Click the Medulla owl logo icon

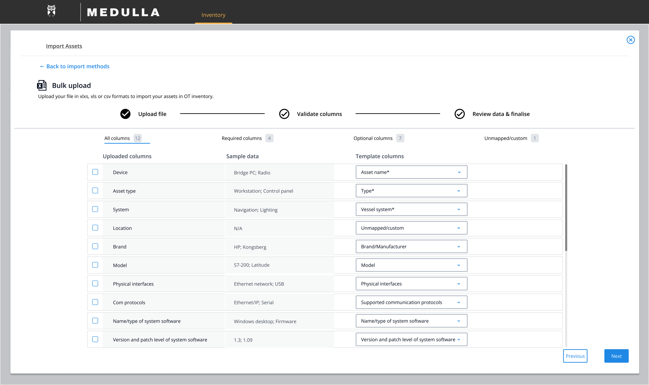pos(51,11)
